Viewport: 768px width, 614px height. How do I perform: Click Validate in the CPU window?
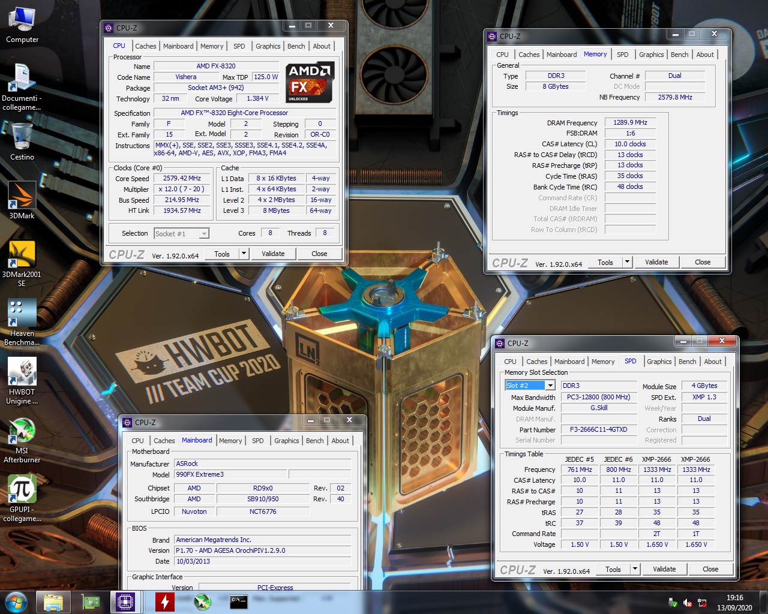273,254
